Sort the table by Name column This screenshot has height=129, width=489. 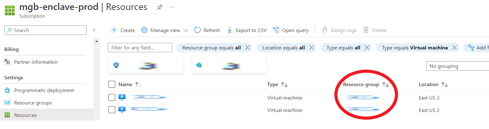(x=130, y=84)
